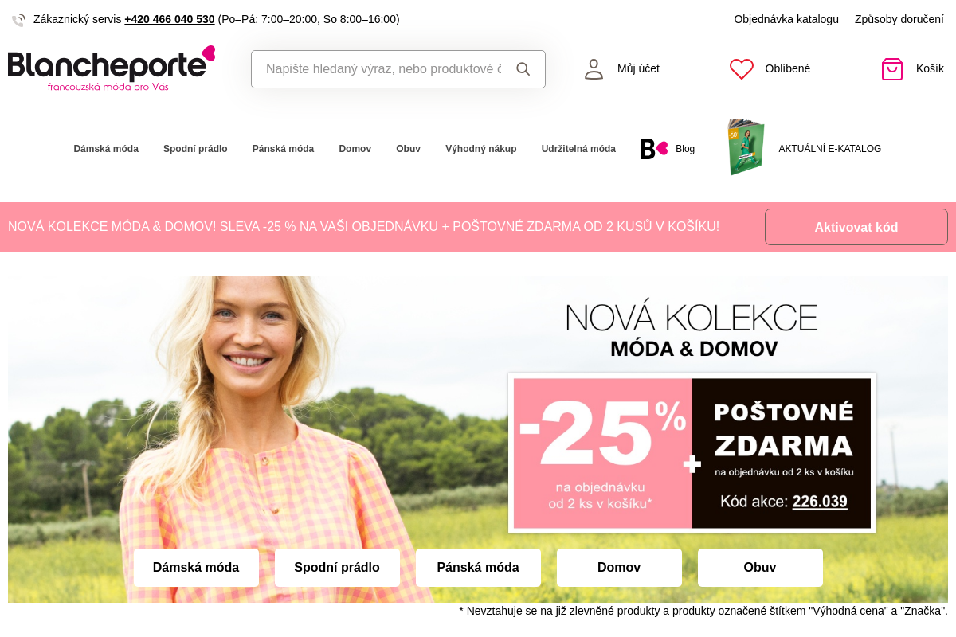Open the user account icon
The width and height of the screenshot is (956, 637).
pyautogui.click(x=594, y=69)
